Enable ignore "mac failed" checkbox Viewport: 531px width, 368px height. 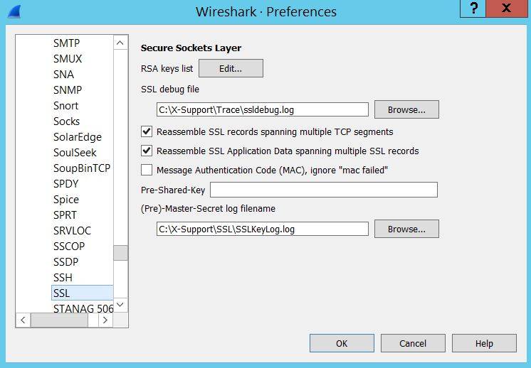[147, 170]
